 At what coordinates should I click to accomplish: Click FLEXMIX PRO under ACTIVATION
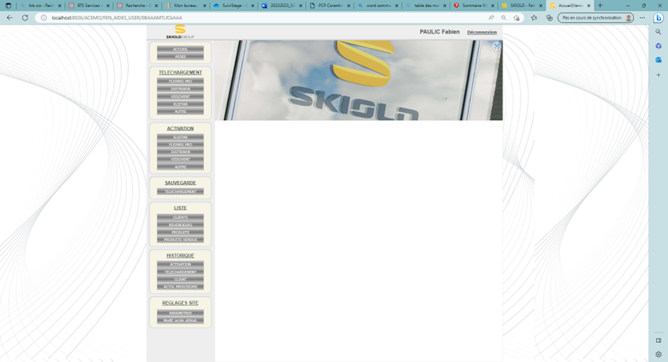(180, 145)
